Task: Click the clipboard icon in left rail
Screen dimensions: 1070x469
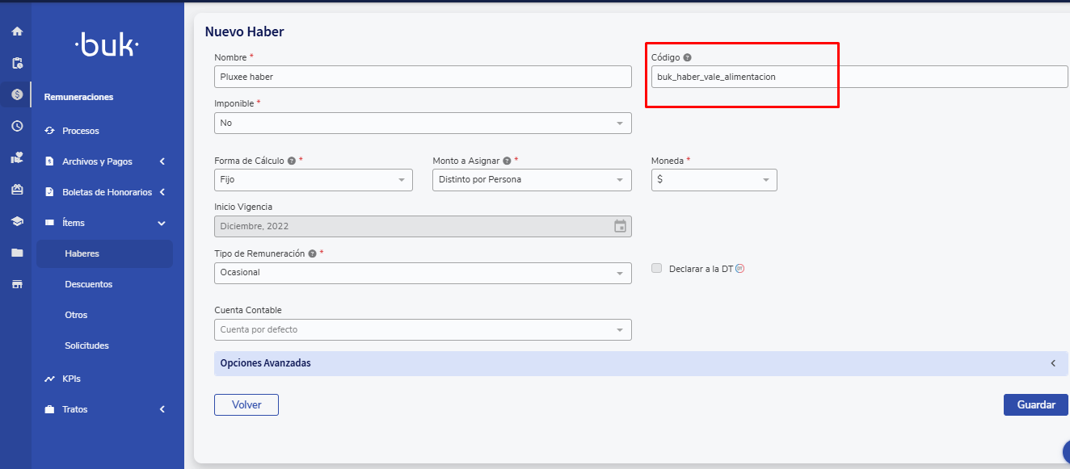Action: pyautogui.click(x=17, y=63)
